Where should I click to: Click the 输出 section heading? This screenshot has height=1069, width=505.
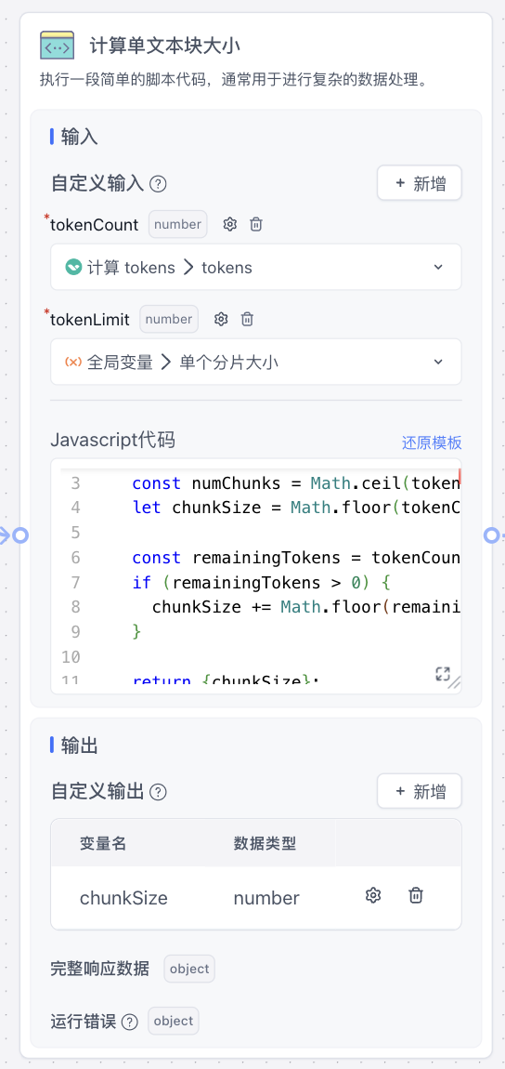[x=80, y=746]
